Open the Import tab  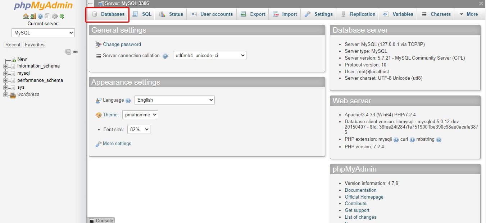pyautogui.click(x=285, y=14)
